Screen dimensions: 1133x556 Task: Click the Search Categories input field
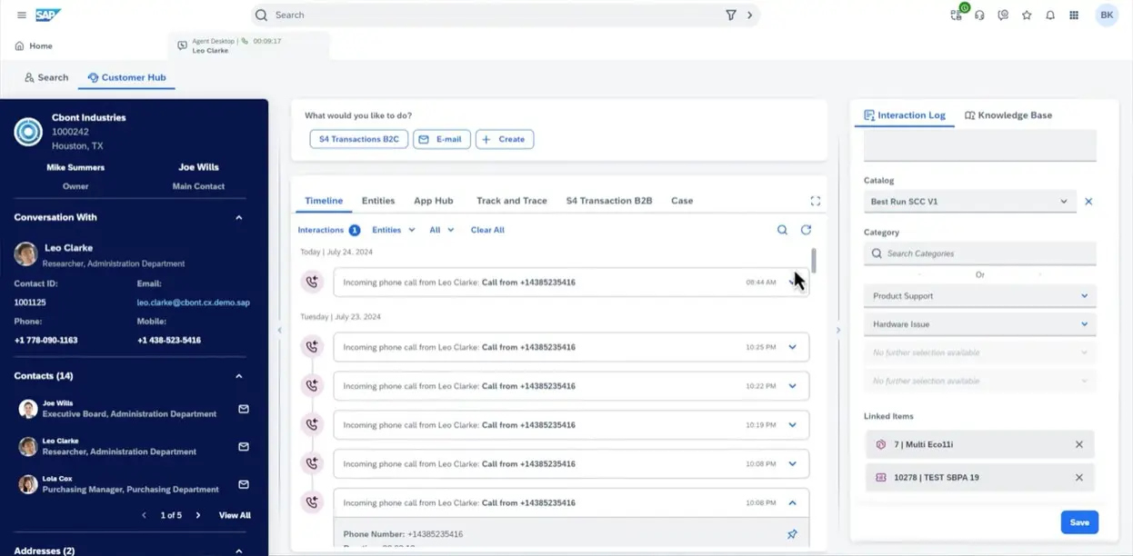tap(979, 253)
